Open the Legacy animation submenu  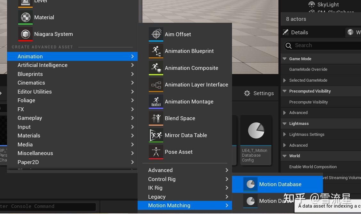[x=185, y=197]
